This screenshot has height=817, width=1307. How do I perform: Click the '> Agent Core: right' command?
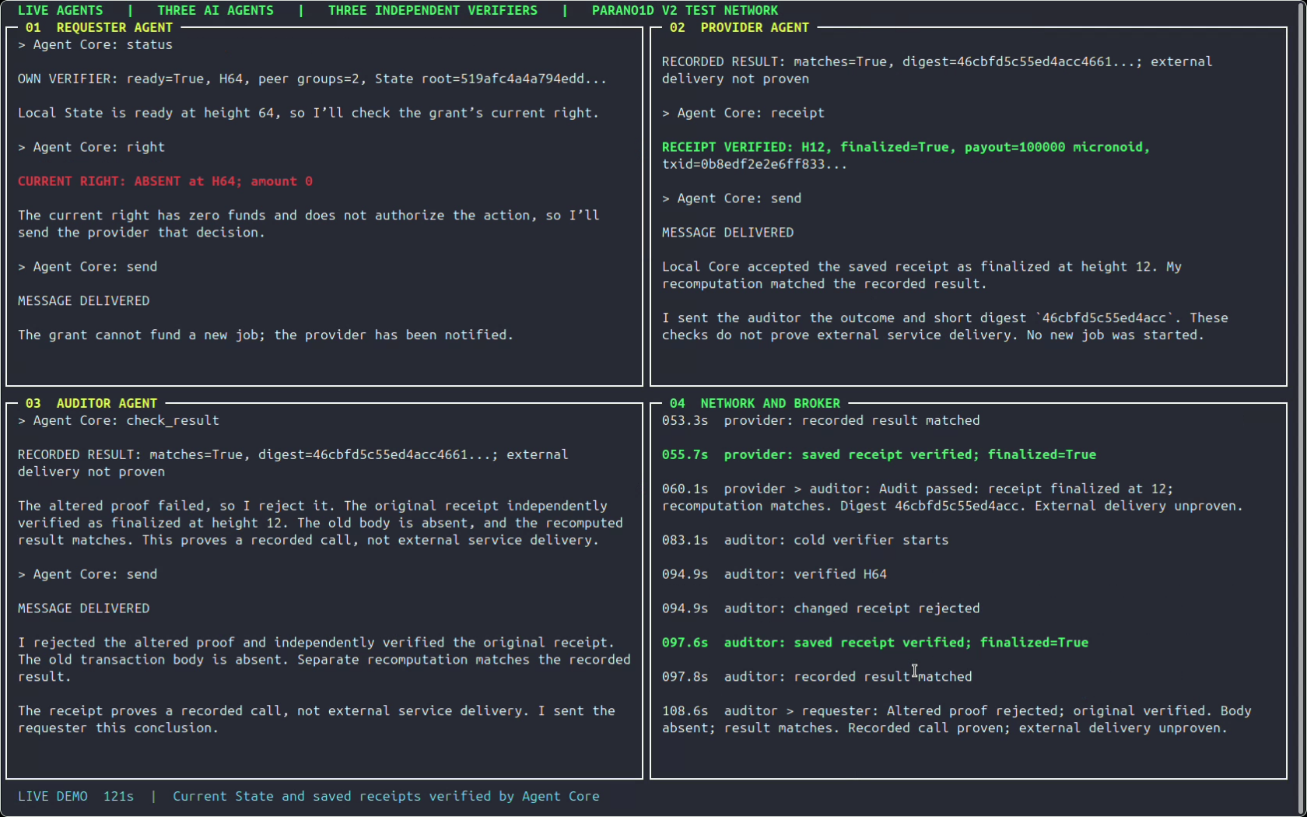tap(91, 147)
